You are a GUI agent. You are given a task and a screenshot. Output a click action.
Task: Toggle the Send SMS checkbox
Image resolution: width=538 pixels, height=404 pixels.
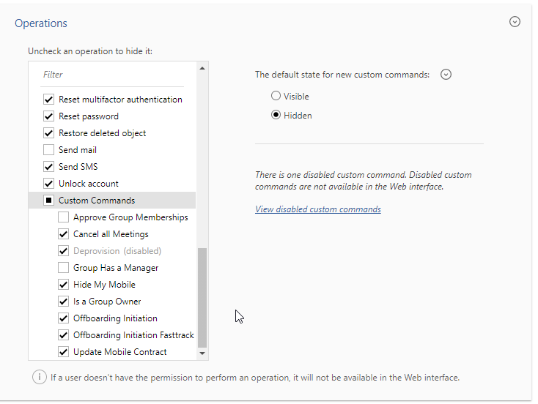[x=49, y=167]
